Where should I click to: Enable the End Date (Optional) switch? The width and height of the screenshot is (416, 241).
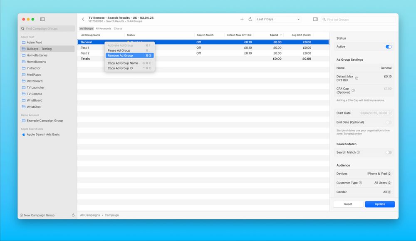[389, 122]
